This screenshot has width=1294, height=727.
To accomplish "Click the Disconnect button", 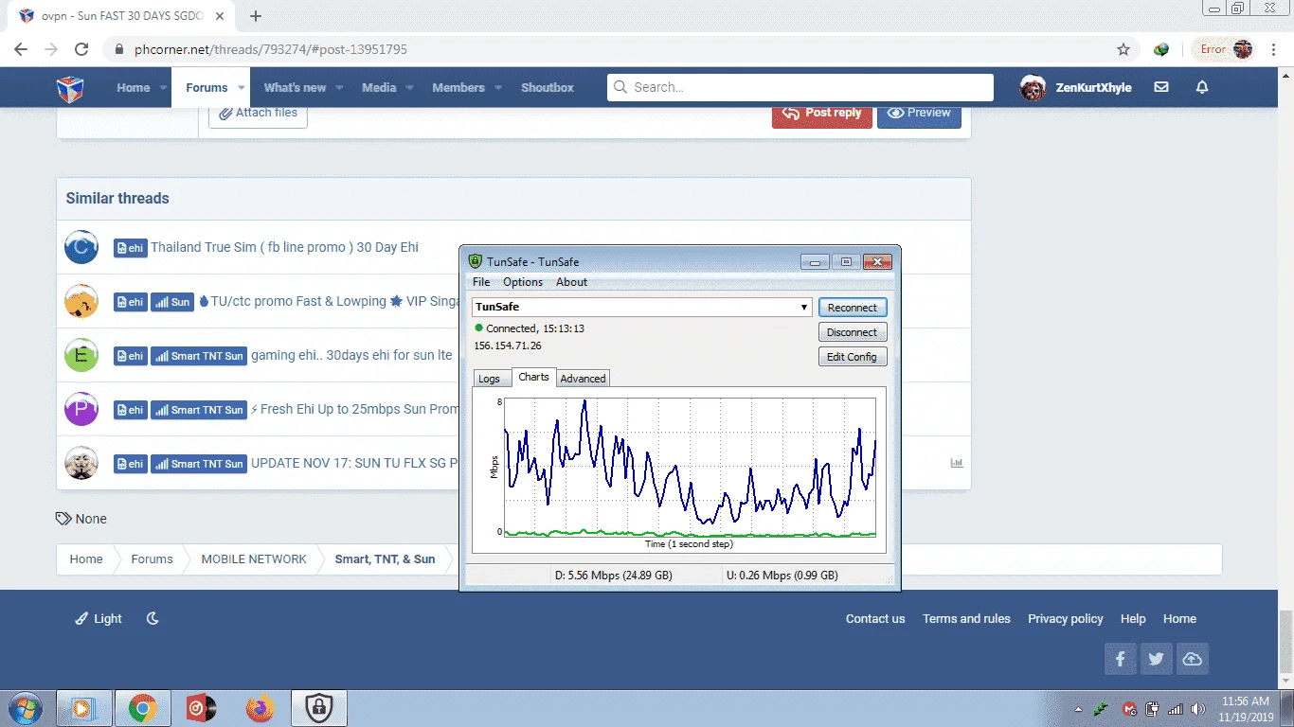I will point(853,332).
